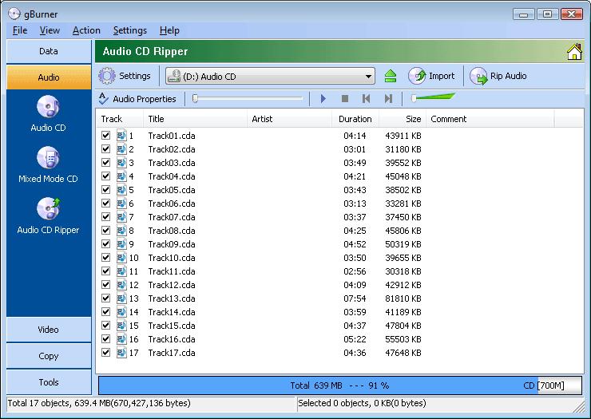The height and width of the screenshot is (419, 591).
Task: Open the Help menu
Action: pyautogui.click(x=169, y=30)
